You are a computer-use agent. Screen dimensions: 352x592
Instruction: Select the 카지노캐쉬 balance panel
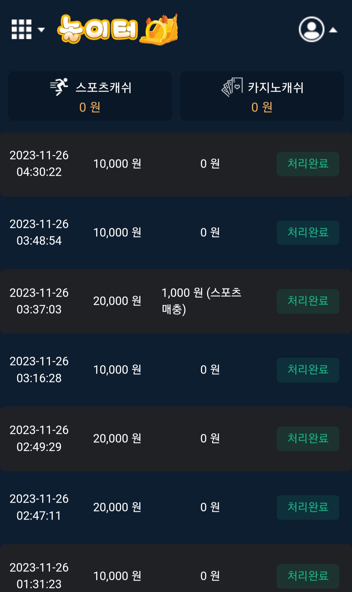click(262, 96)
